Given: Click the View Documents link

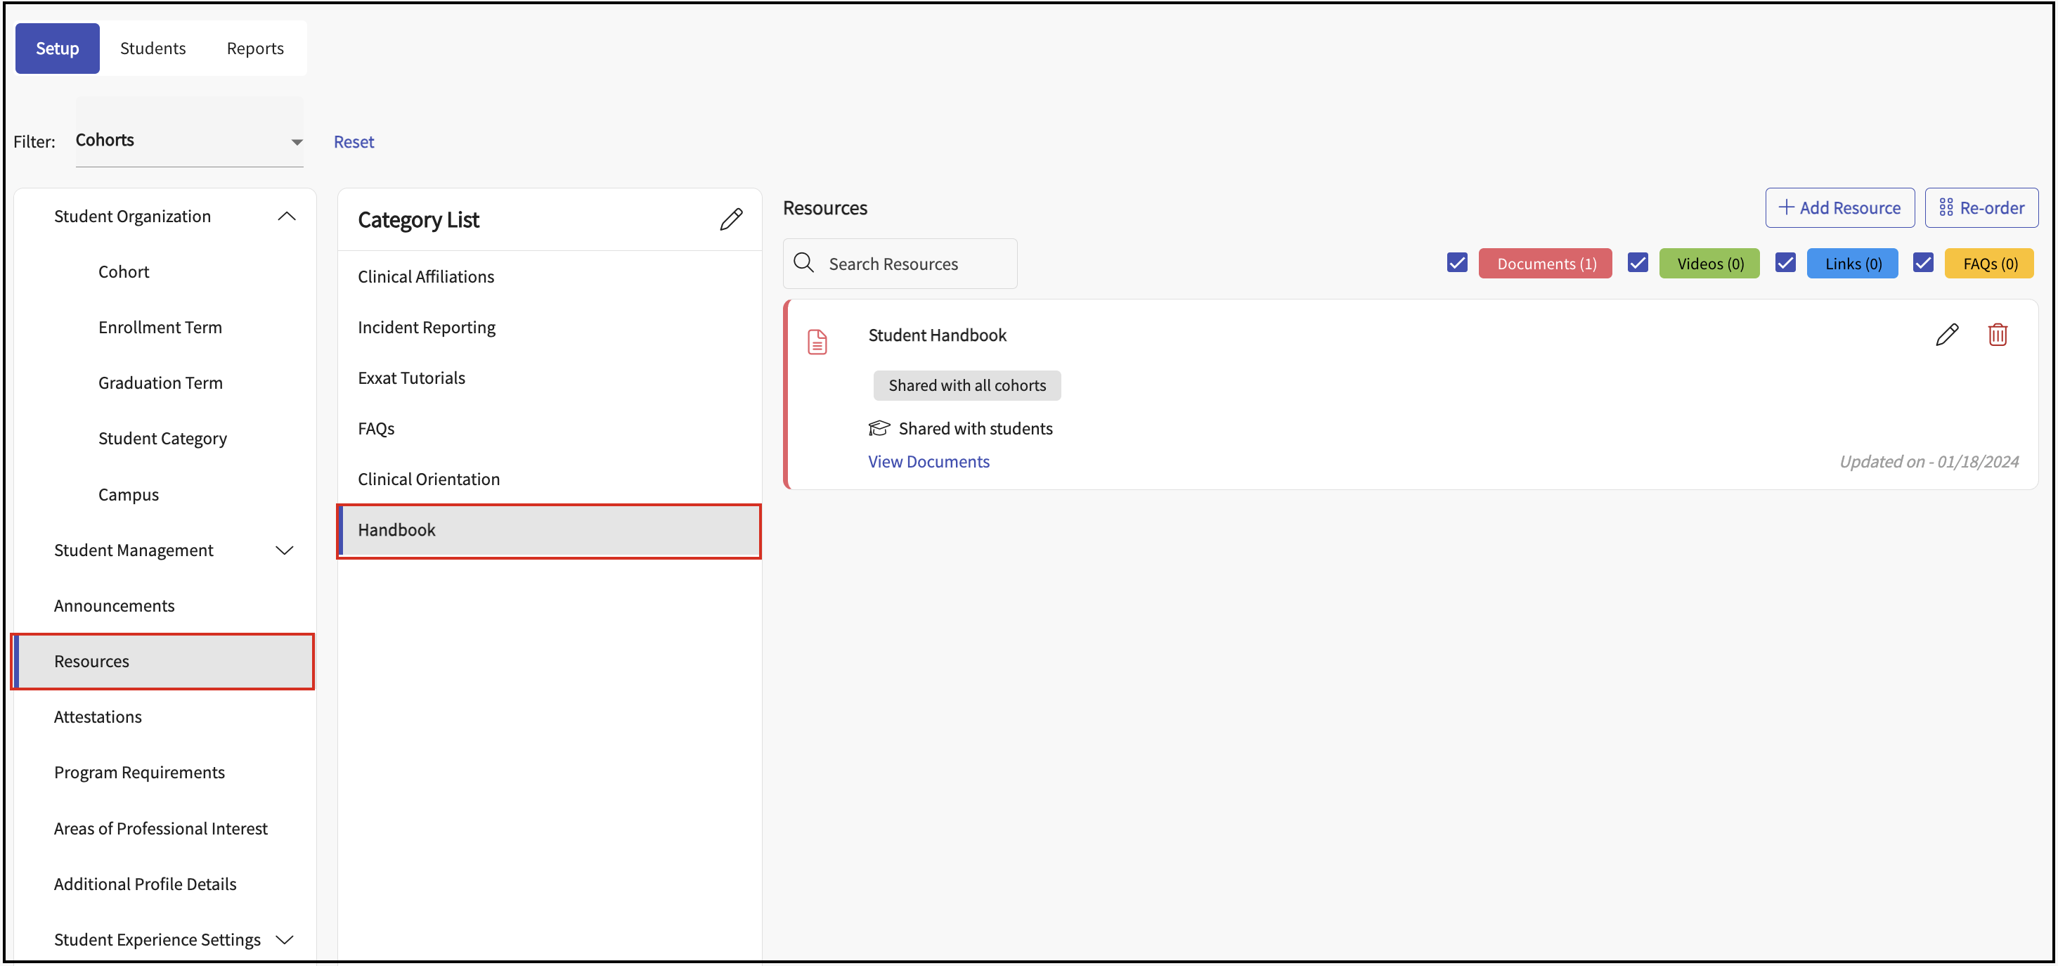Looking at the screenshot, I should point(928,461).
